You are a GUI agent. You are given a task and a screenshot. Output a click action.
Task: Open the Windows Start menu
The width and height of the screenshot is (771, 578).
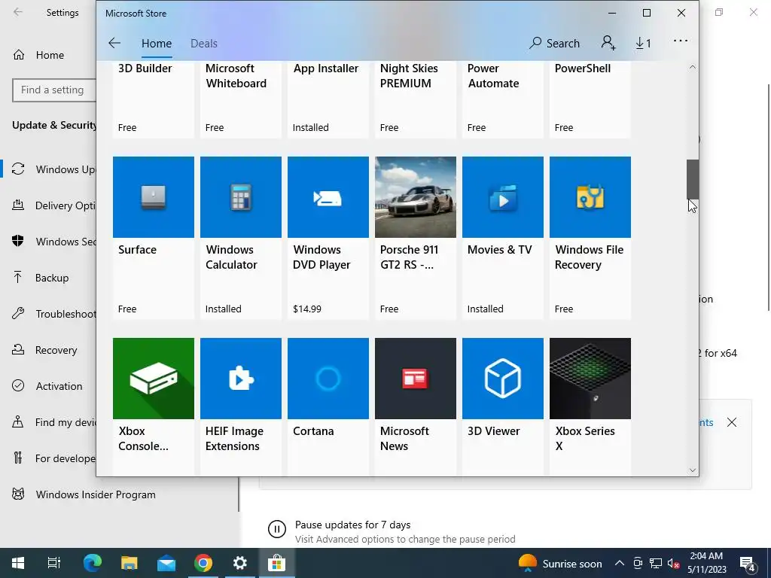tap(18, 563)
